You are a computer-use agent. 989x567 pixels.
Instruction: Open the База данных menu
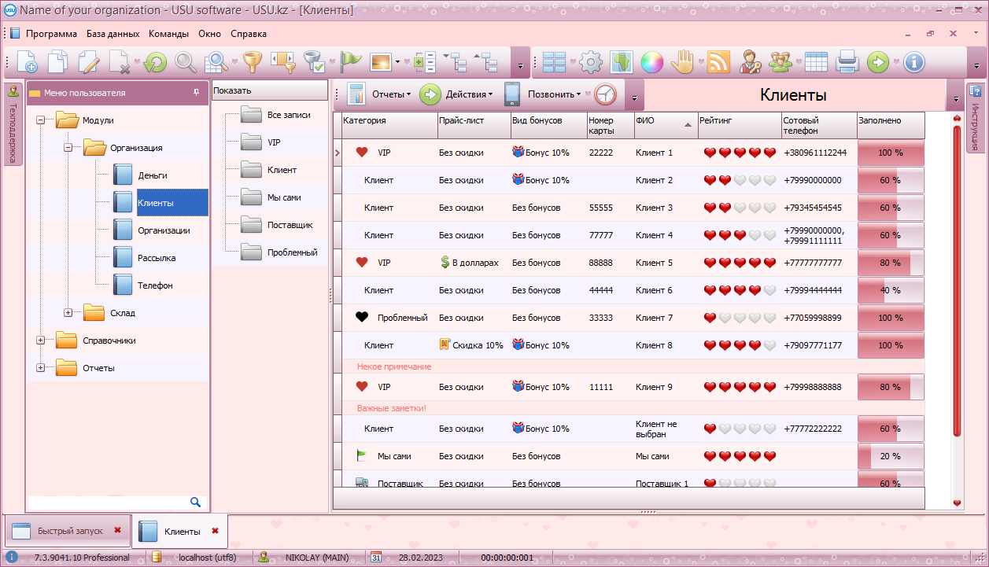[113, 34]
